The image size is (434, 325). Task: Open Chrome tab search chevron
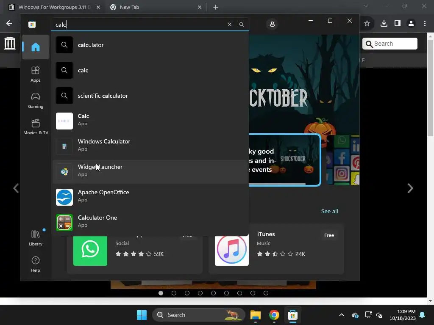pos(366,6)
